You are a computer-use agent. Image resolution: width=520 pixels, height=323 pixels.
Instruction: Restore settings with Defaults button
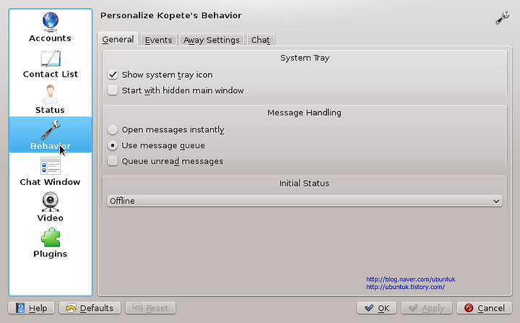coord(90,308)
